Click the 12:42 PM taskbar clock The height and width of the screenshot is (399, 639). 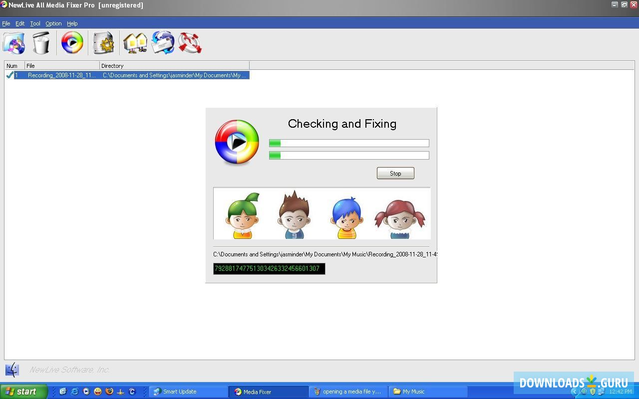(x=621, y=392)
